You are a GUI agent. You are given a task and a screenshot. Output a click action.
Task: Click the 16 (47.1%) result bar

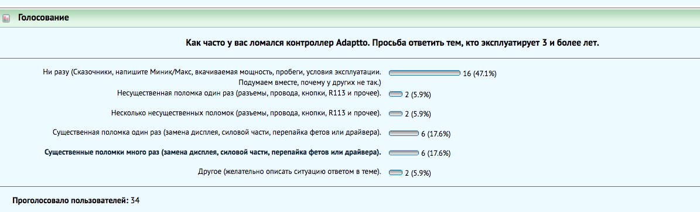click(x=425, y=73)
